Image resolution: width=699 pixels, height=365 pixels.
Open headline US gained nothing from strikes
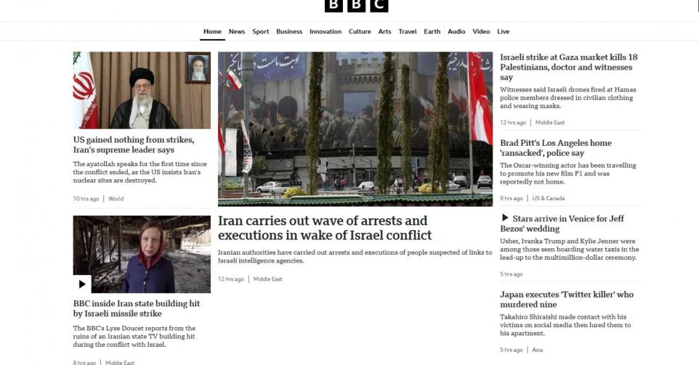pyautogui.click(x=134, y=144)
